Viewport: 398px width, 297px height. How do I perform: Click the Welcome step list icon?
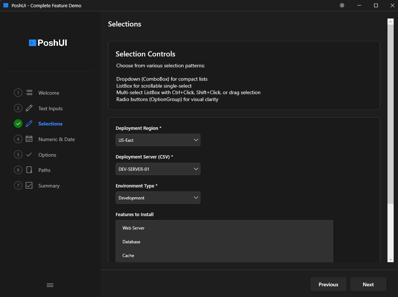coord(29,93)
